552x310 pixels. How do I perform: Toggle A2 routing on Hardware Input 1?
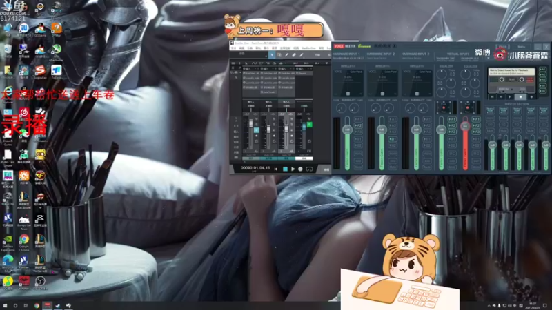pyautogui.click(x=358, y=125)
